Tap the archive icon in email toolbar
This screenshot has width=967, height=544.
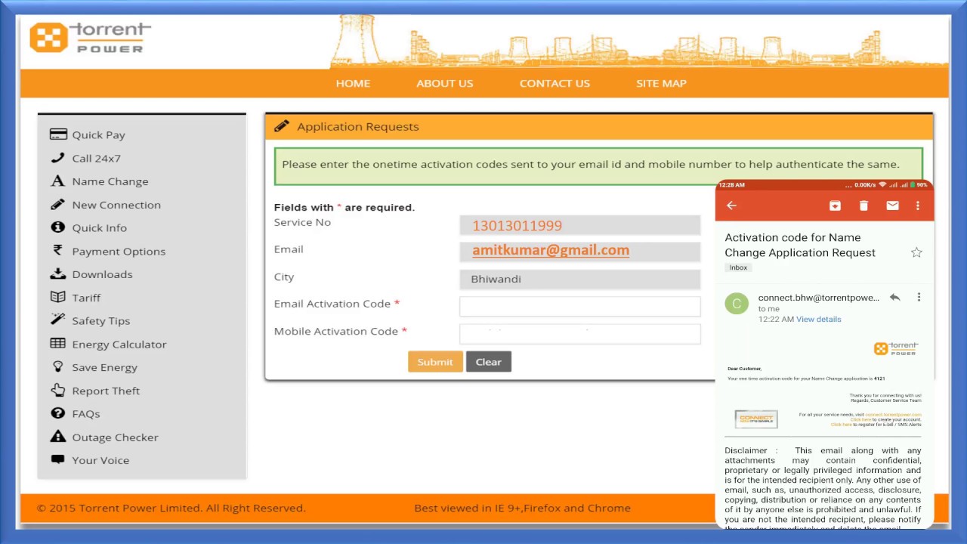pyautogui.click(x=835, y=206)
